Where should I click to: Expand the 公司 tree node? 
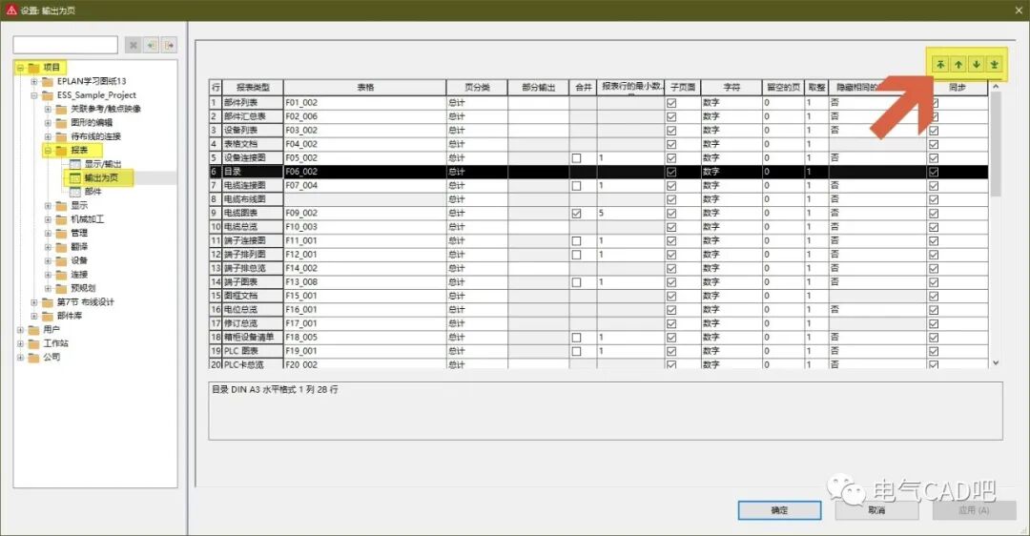pyautogui.click(x=20, y=358)
